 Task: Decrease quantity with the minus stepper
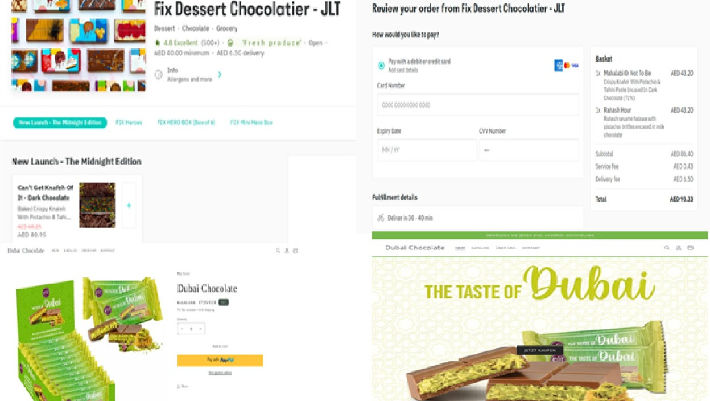point(182,329)
